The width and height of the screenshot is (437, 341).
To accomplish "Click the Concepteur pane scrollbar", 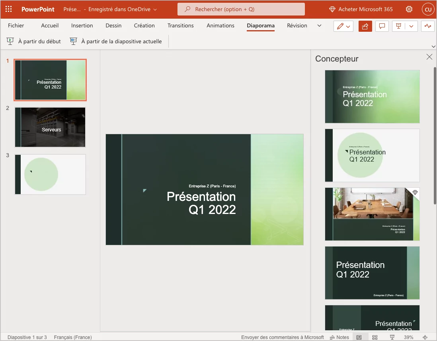I will click(435, 136).
